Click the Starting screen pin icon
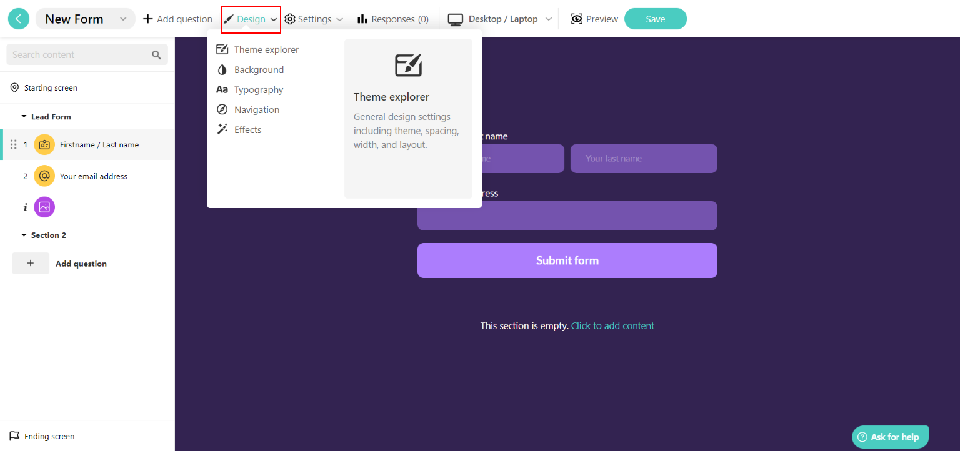 (14, 87)
